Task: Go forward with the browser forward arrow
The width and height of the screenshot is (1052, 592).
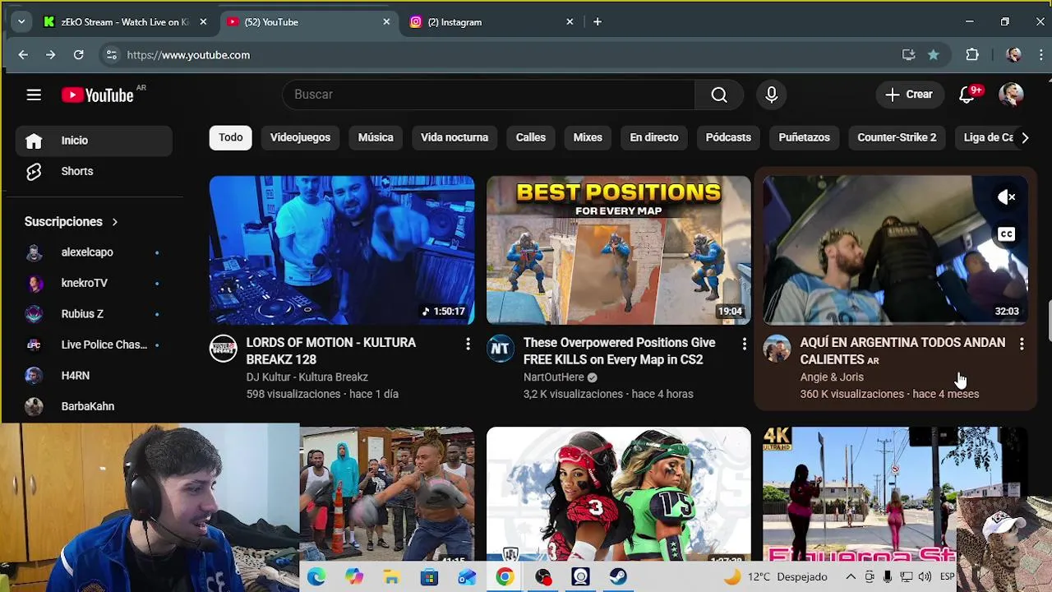Action: 50,55
